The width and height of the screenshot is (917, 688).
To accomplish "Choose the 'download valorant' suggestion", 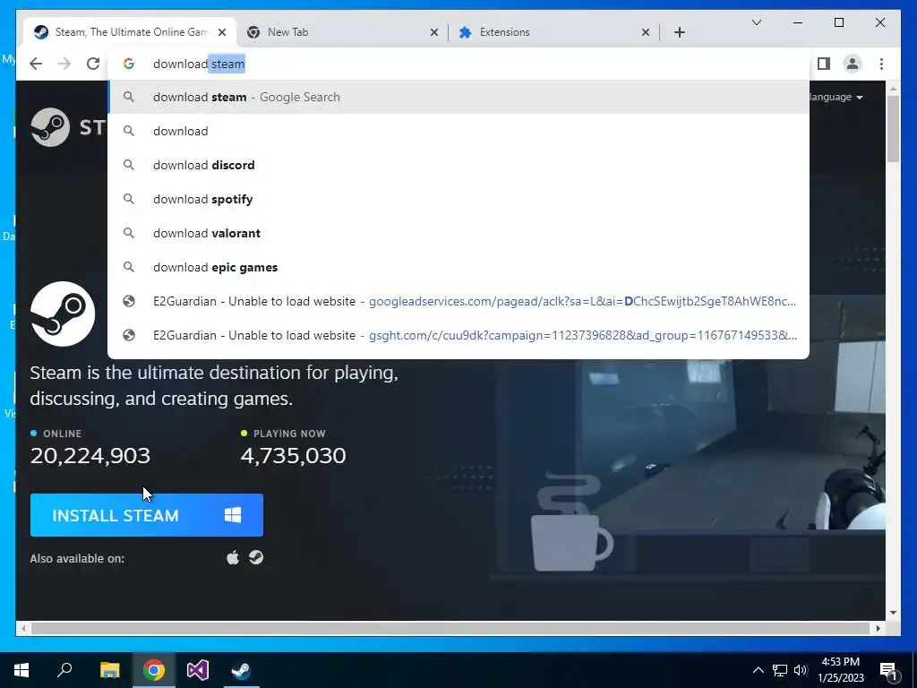I will [x=458, y=233].
